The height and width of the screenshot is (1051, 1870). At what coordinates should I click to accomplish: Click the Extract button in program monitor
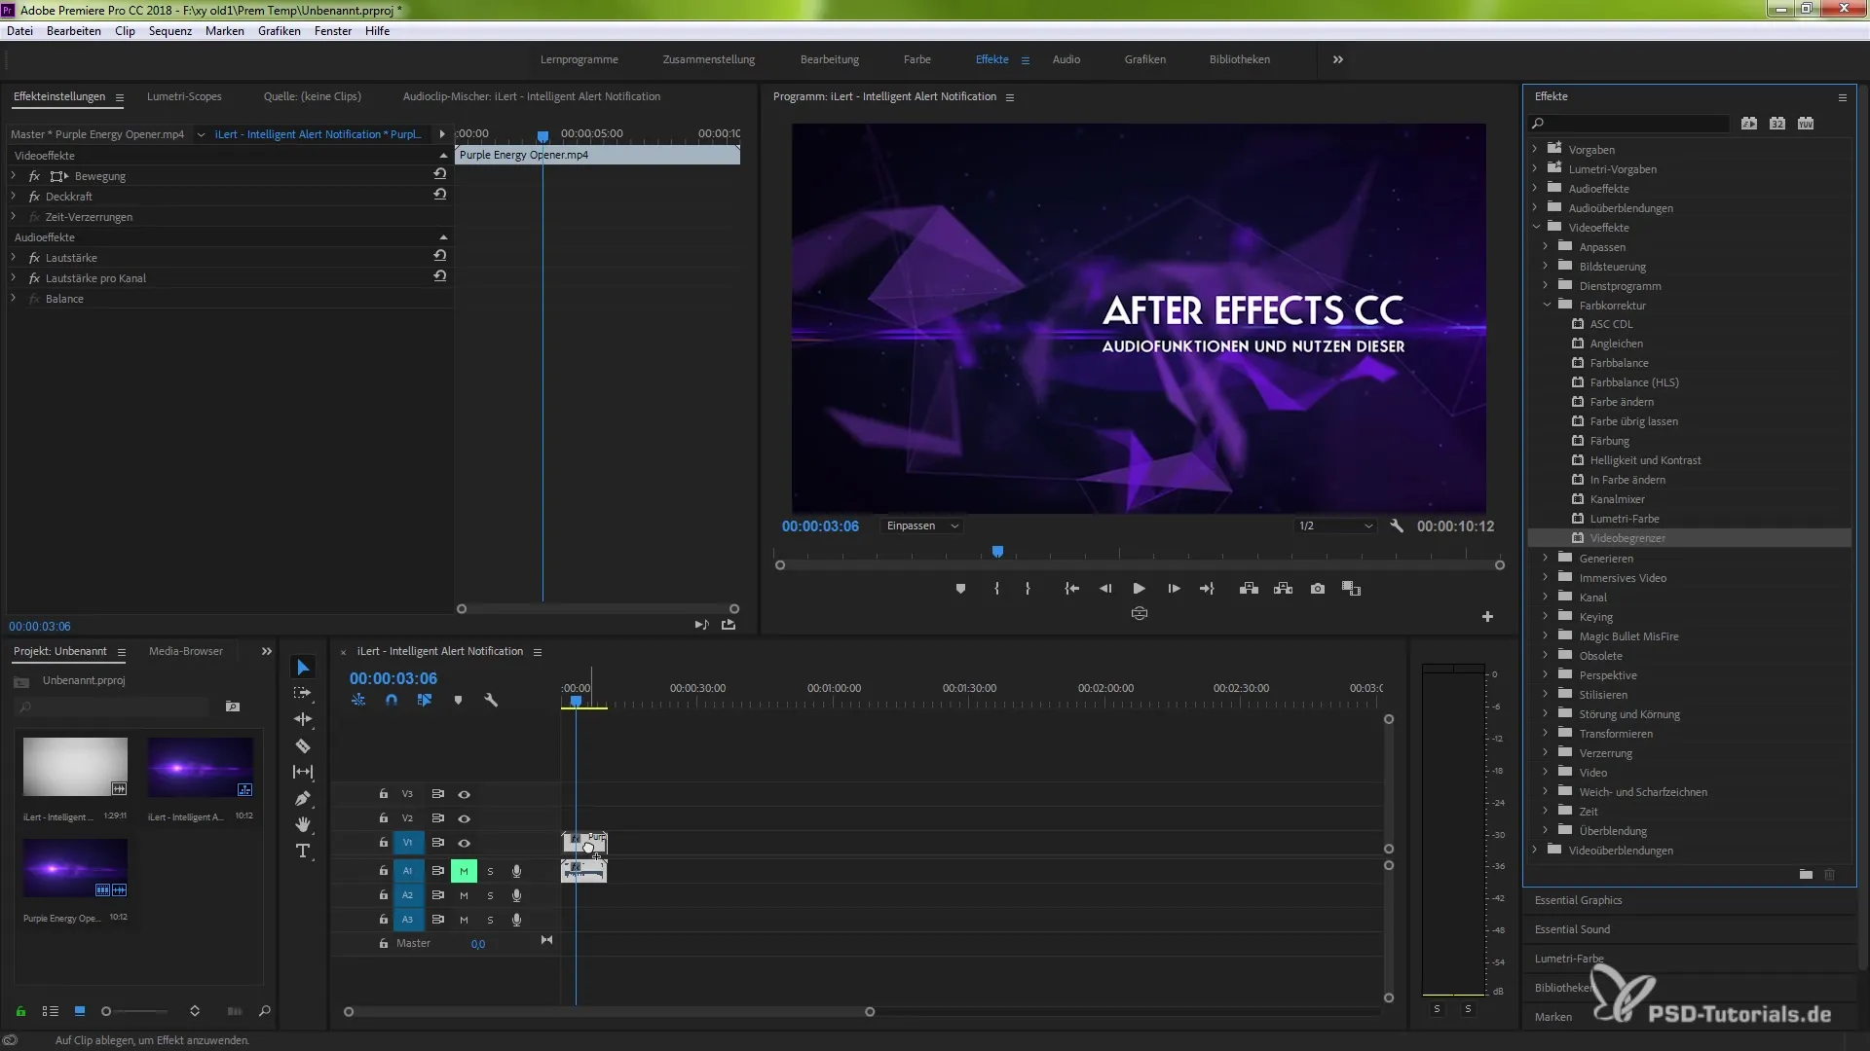point(1284,589)
